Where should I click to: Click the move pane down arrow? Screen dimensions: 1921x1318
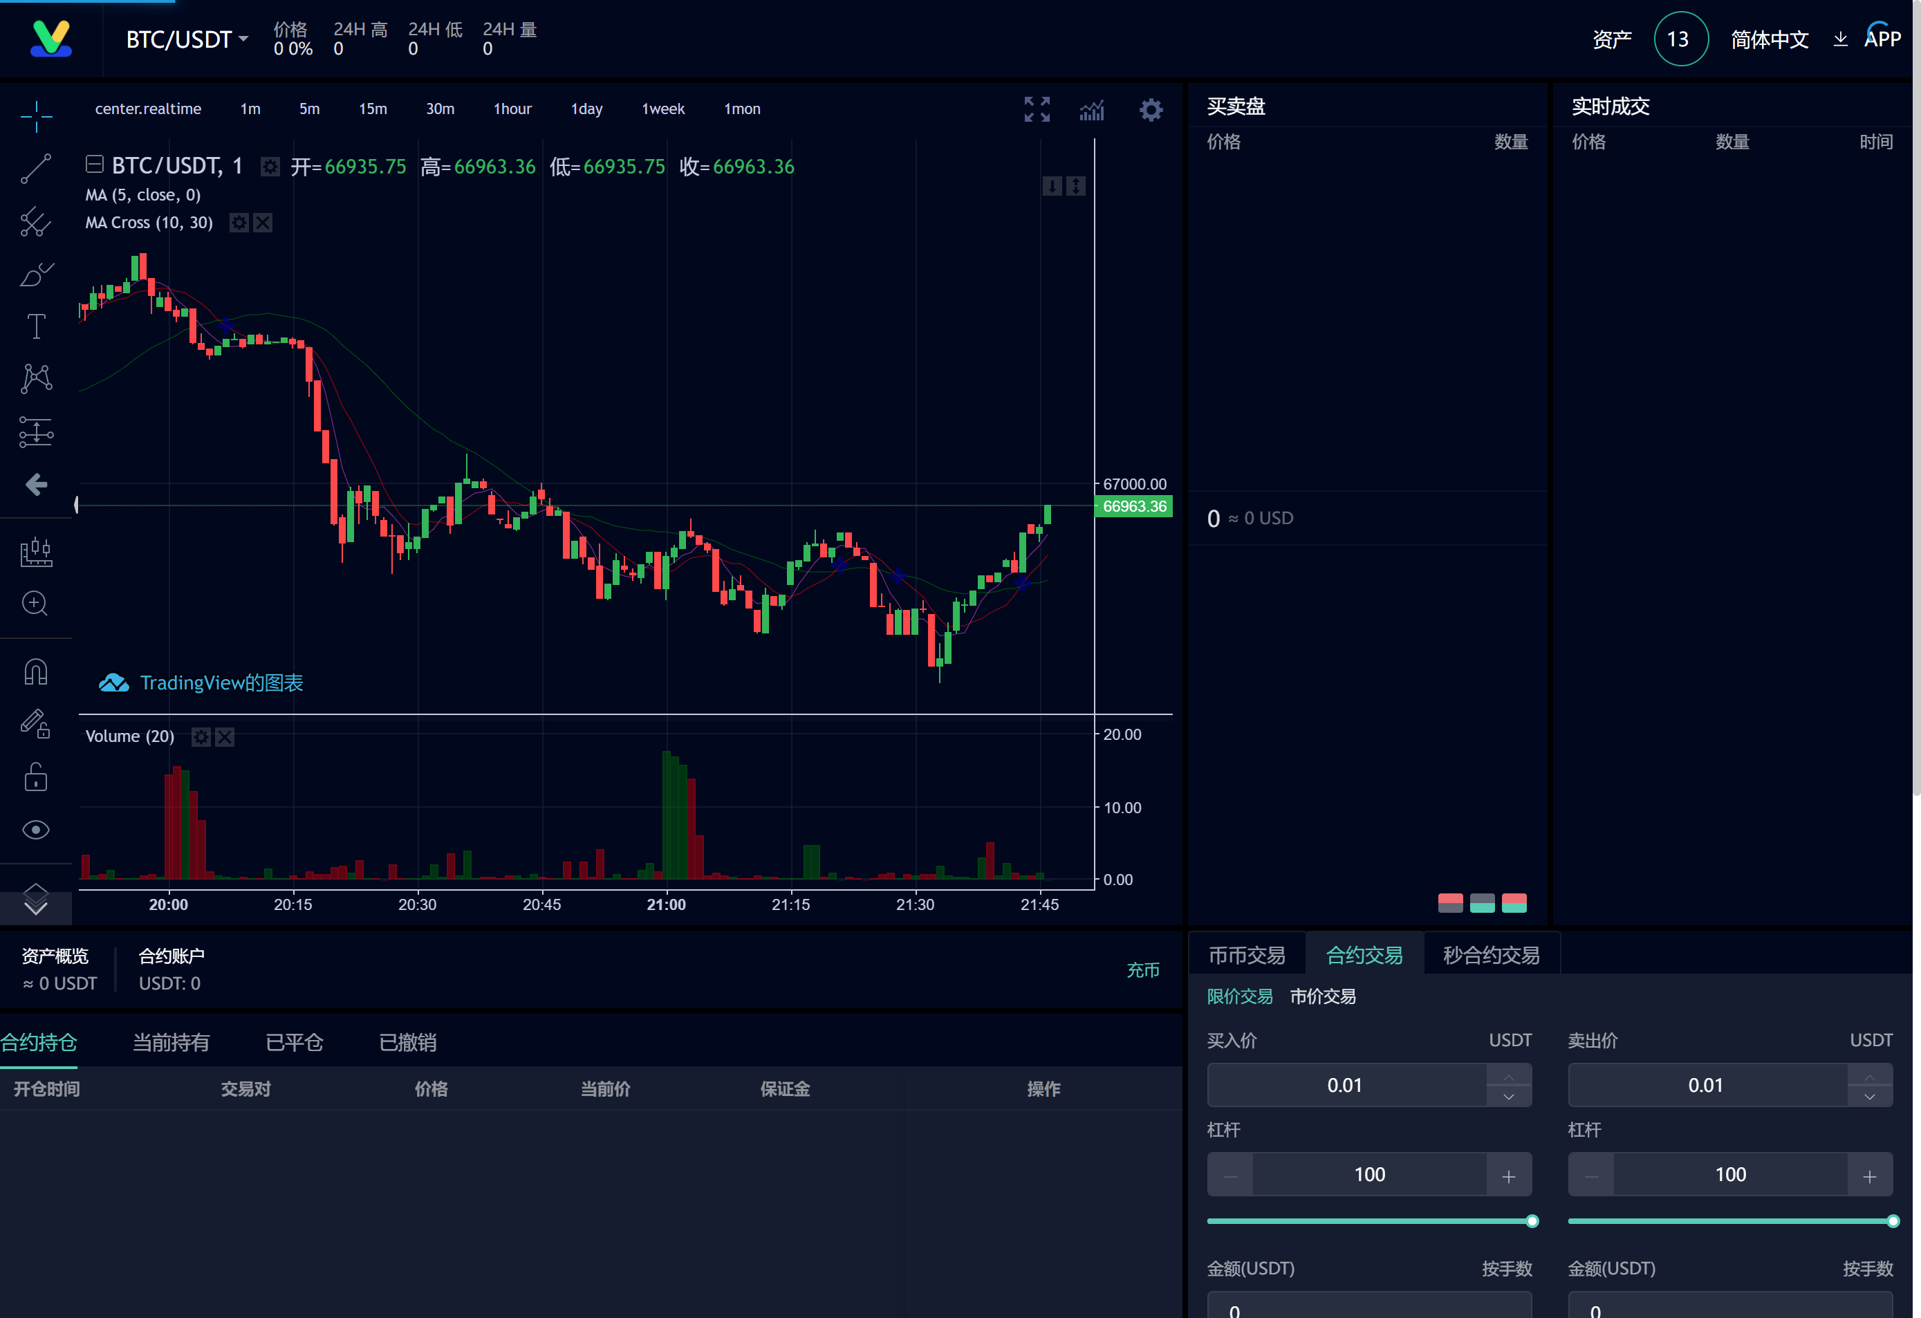click(x=1051, y=186)
